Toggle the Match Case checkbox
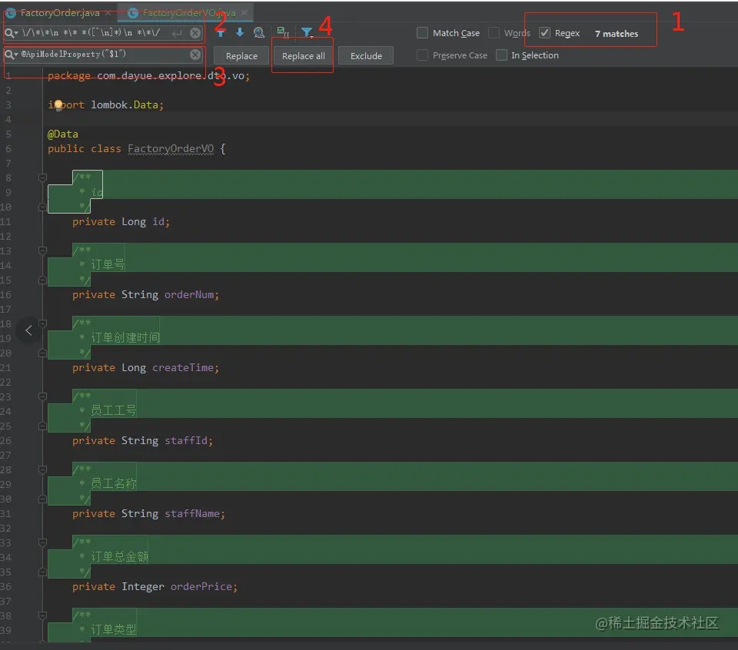Viewport: 738px width, 650px height. coord(423,33)
